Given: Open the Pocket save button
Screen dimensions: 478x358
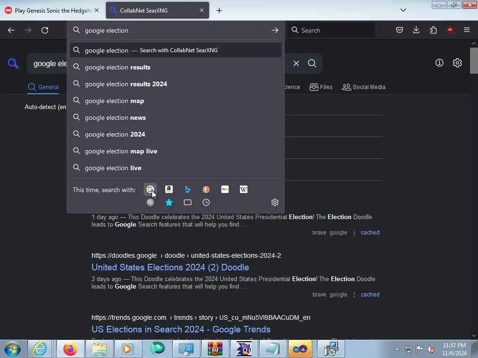Looking at the screenshot, I should [x=400, y=30].
